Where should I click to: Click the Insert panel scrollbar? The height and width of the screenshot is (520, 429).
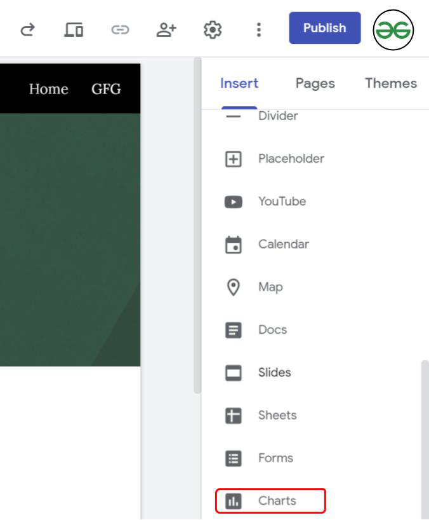[425, 439]
